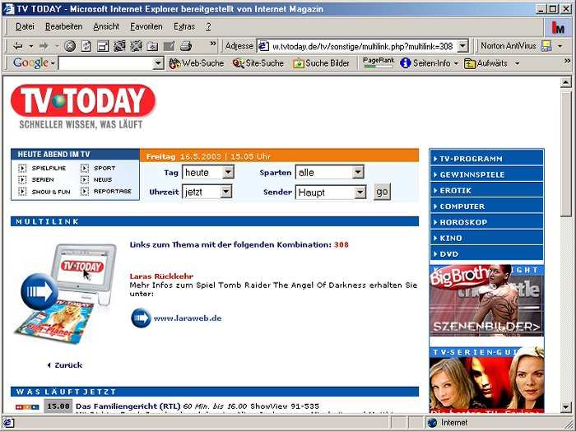Image resolution: width=576 pixels, height=432 pixels.
Task: Click the Refresh page icon
Action: (86, 46)
